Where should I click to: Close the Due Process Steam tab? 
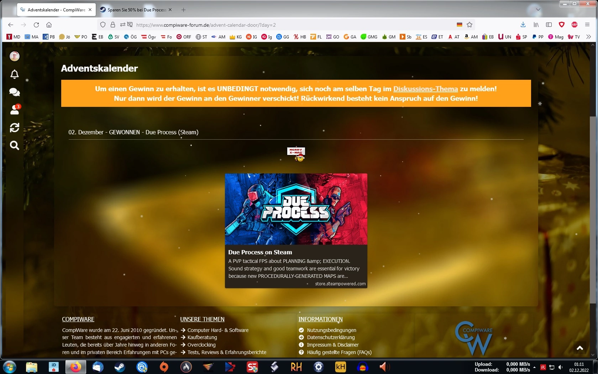[x=170, y=10]
